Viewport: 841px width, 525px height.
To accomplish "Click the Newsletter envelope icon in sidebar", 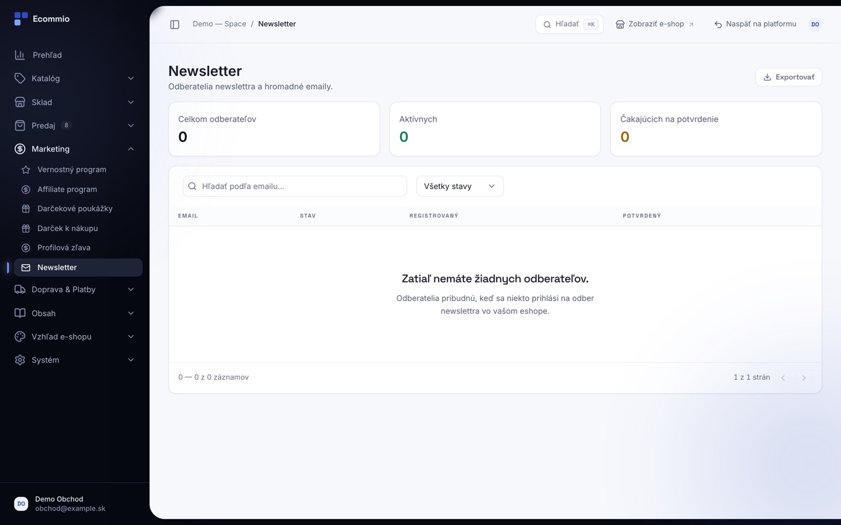I will (x=26, y=267).
